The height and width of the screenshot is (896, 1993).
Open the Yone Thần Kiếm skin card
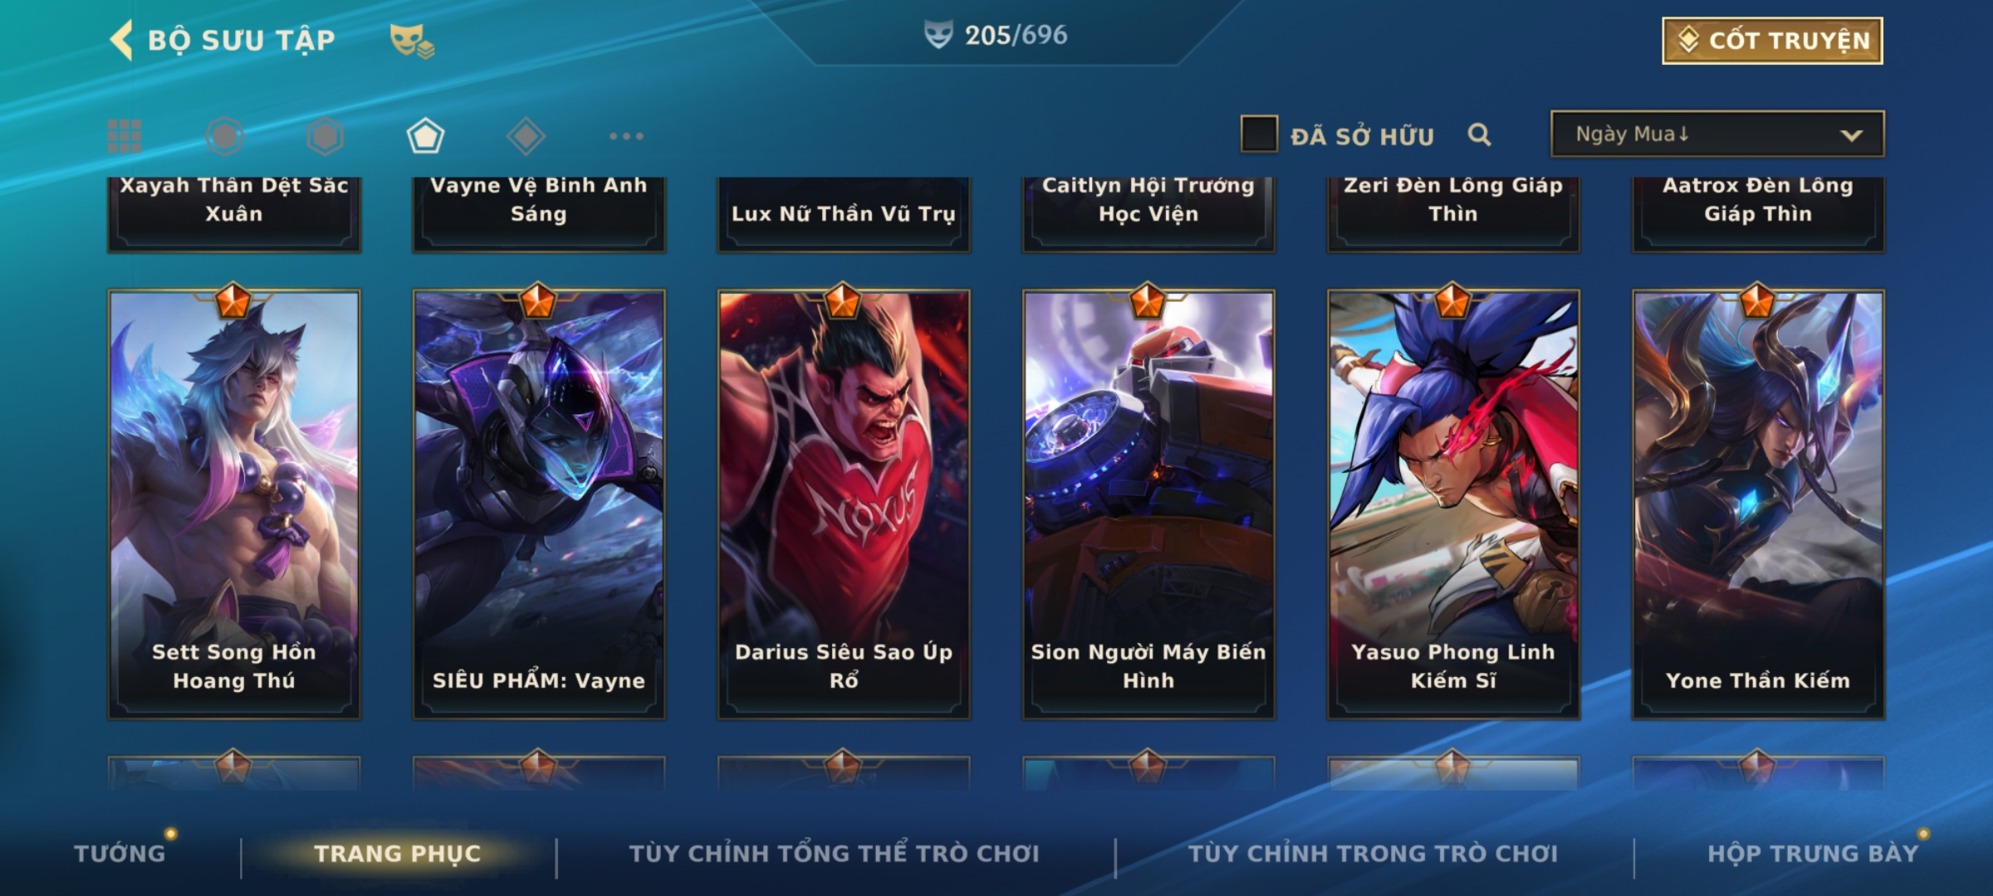pyautogui.click(x=1758, y=504)
